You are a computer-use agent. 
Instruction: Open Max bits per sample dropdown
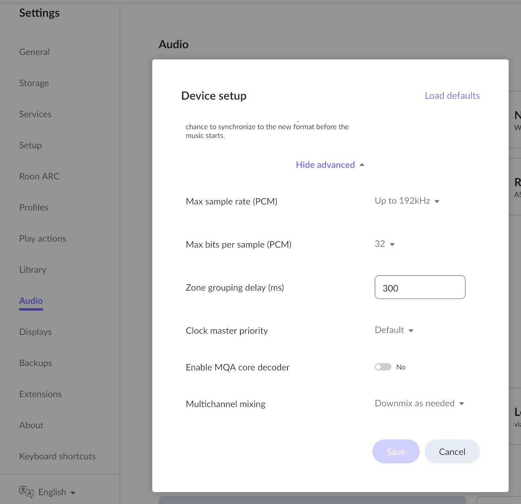384,244
